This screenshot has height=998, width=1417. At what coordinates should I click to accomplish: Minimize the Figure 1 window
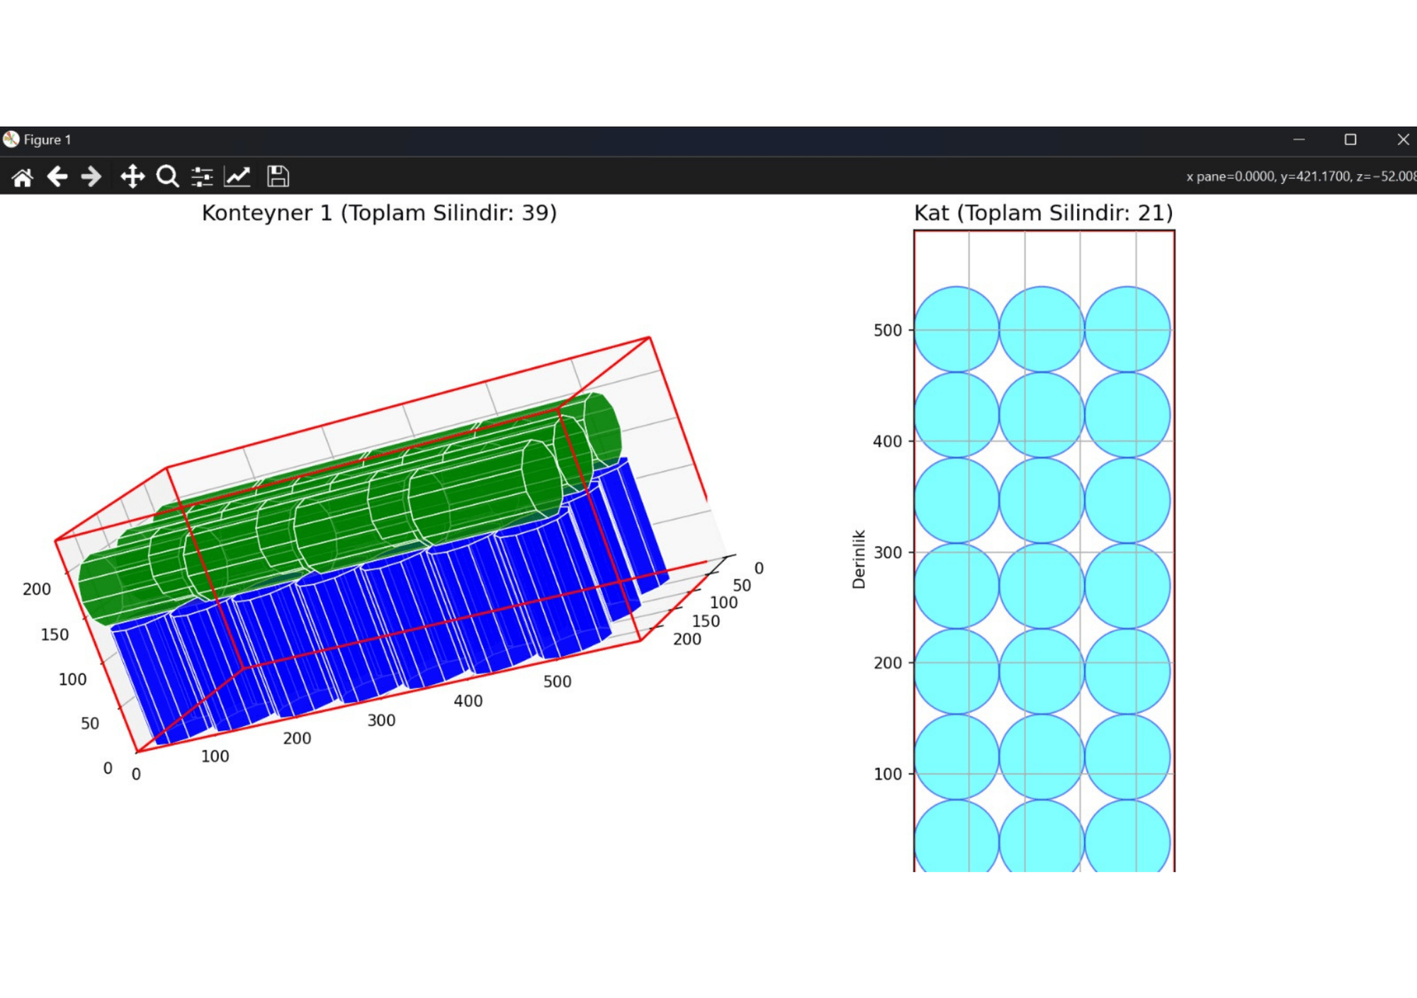(x=1299, y=140)
